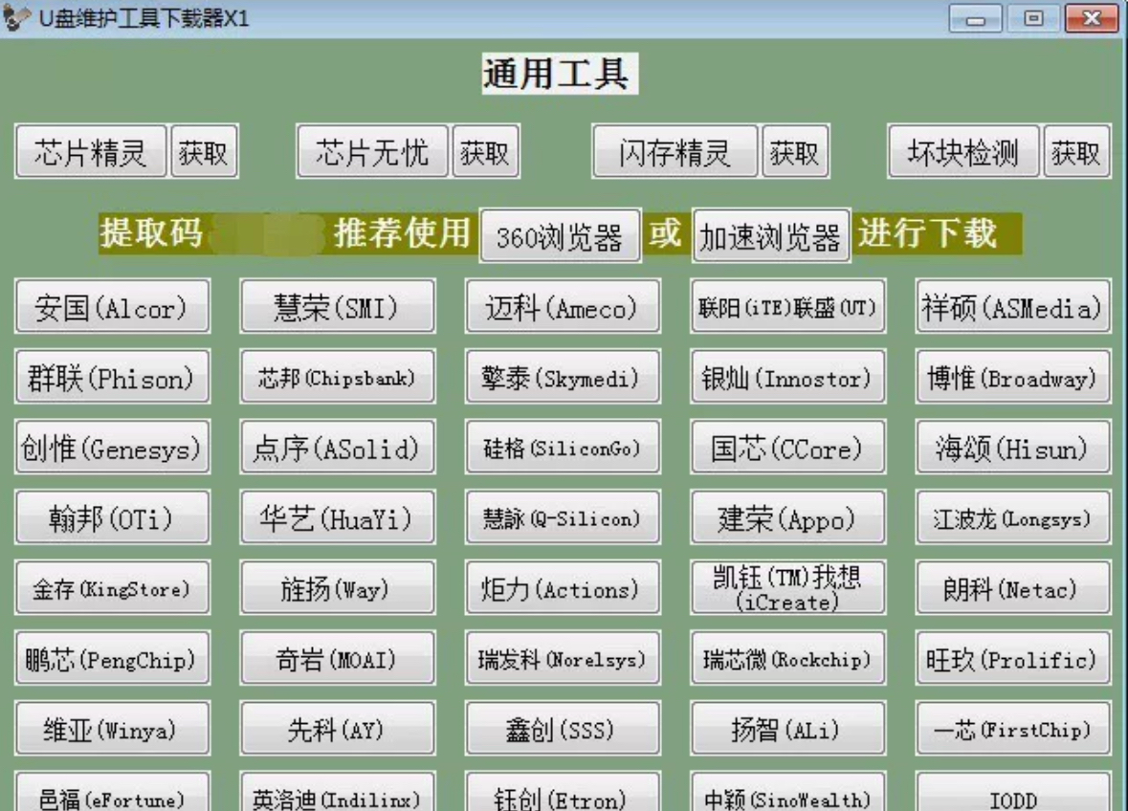Click 慧詠(Q-Silicon) button
The image size is (1128, 811).
(563, 517)
